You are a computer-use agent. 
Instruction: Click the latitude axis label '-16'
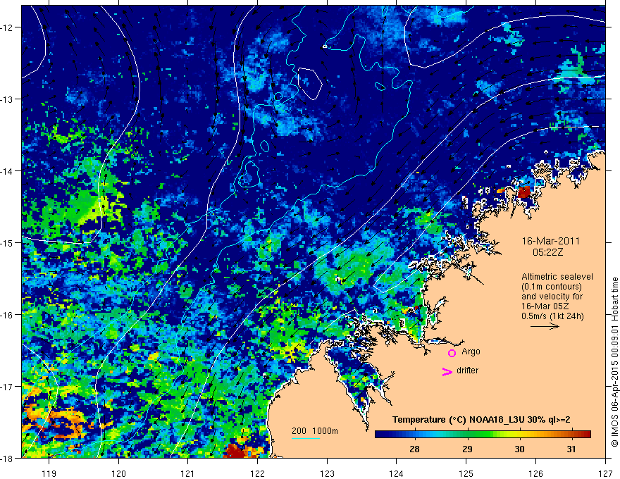pos(7,315)
